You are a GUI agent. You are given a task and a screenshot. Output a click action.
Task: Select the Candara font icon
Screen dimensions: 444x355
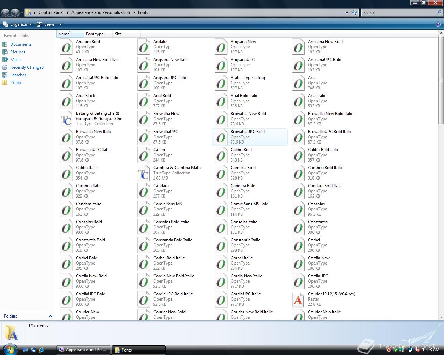[x=144, y=191]
